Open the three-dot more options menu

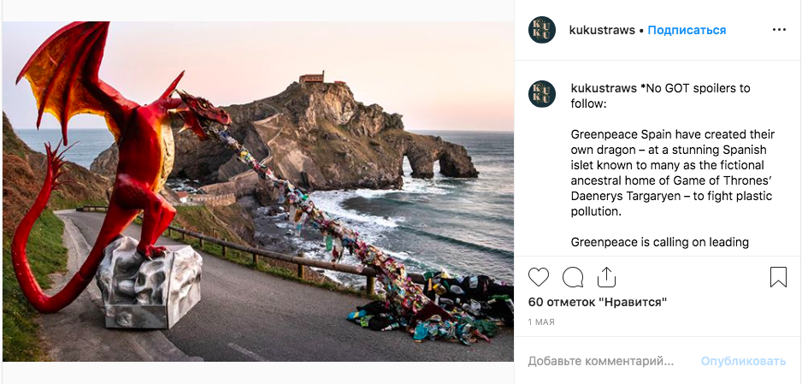[x=779, y=30]
